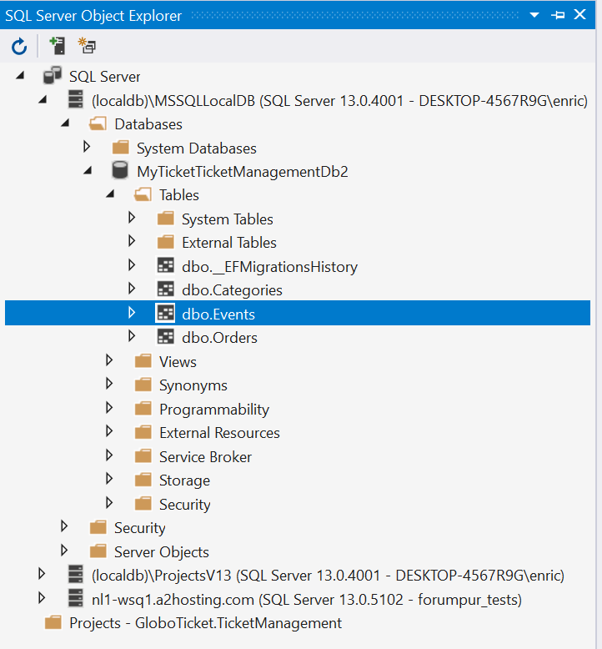Click the dbo.__EFMigrationsHistory table icon
Image resolution: width=602 pixels, height=649 pixels.
(165, 266)
